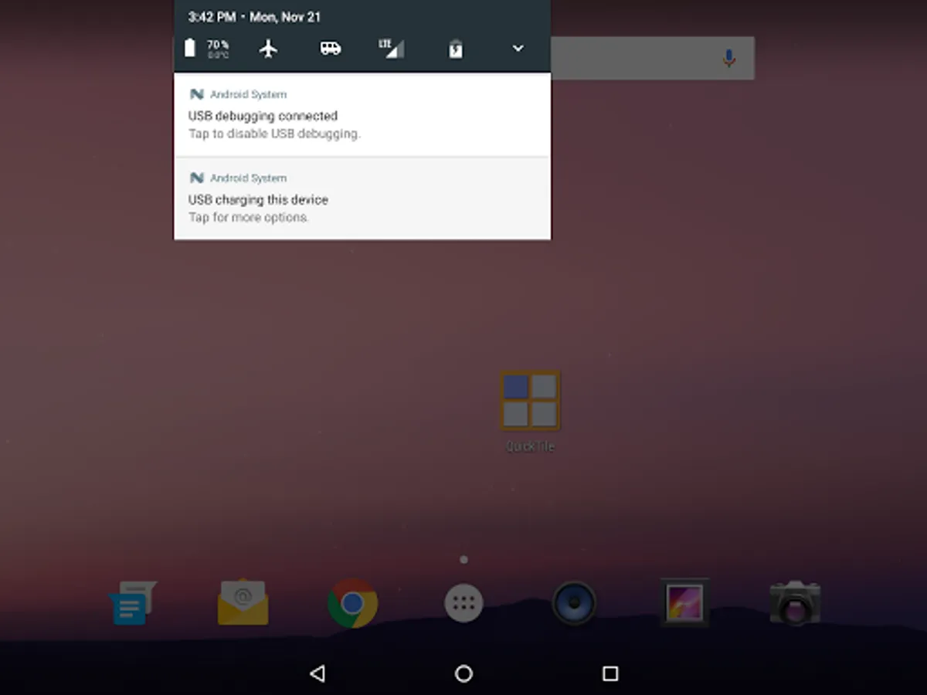927x695 pixels.
Task: Open the USB charging this device notification
Action: pyautogui.click(x=362, y=198)
